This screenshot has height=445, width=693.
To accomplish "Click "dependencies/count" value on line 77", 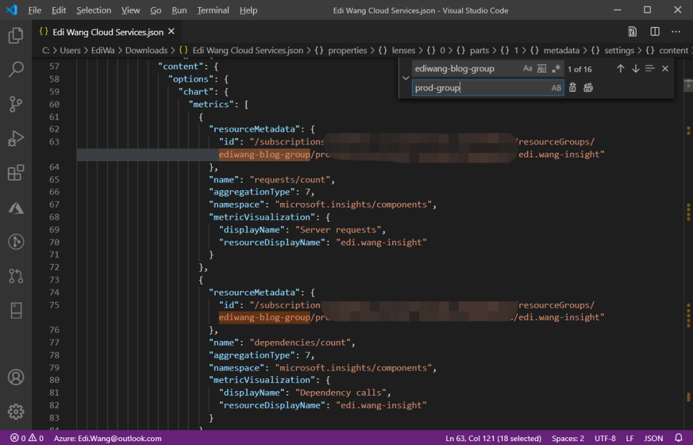I will [300, 342].
